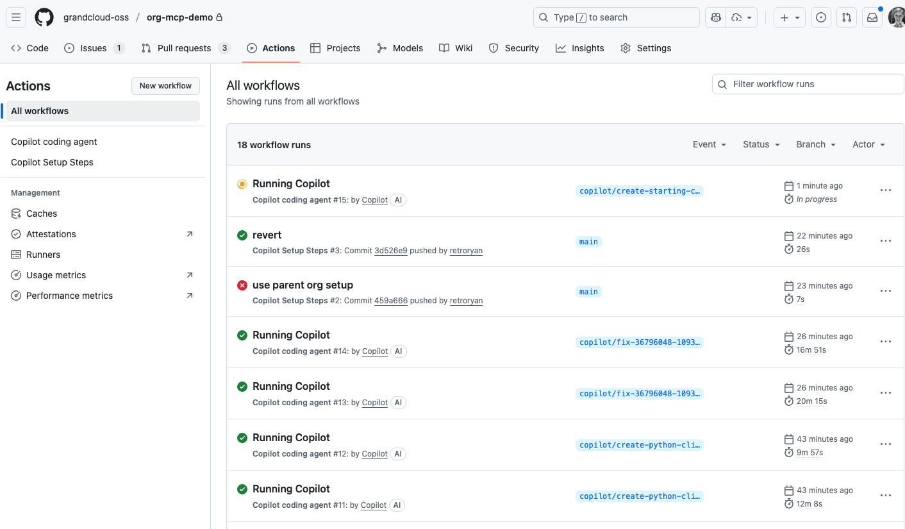Click the New workflow button

[165, 85]
